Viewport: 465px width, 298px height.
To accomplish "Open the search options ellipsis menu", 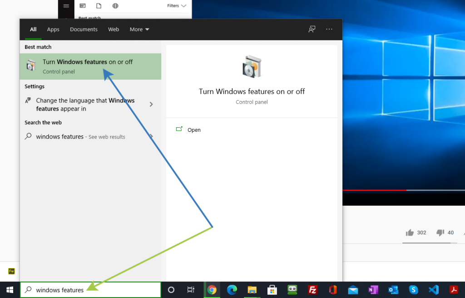I will tap(329, 29).
